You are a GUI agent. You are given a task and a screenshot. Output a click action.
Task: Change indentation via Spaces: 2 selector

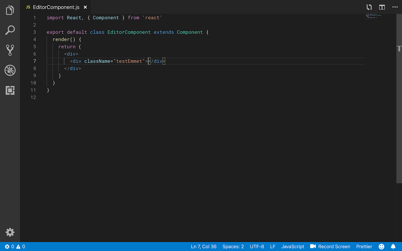click(x=233, y=246)
